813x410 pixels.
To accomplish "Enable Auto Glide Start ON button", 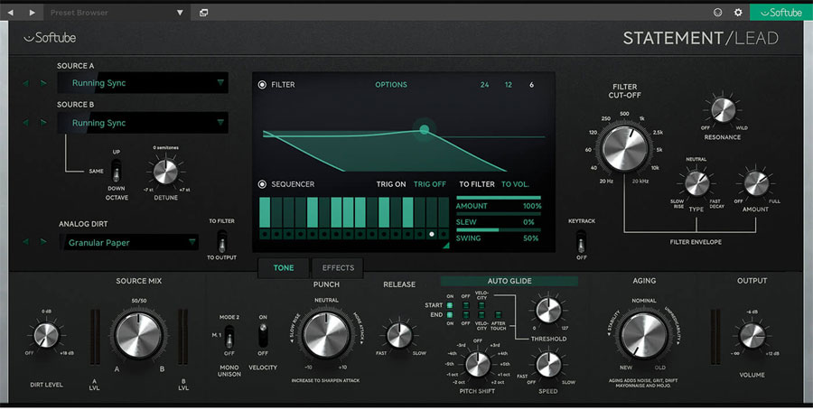I will [450, 305].
